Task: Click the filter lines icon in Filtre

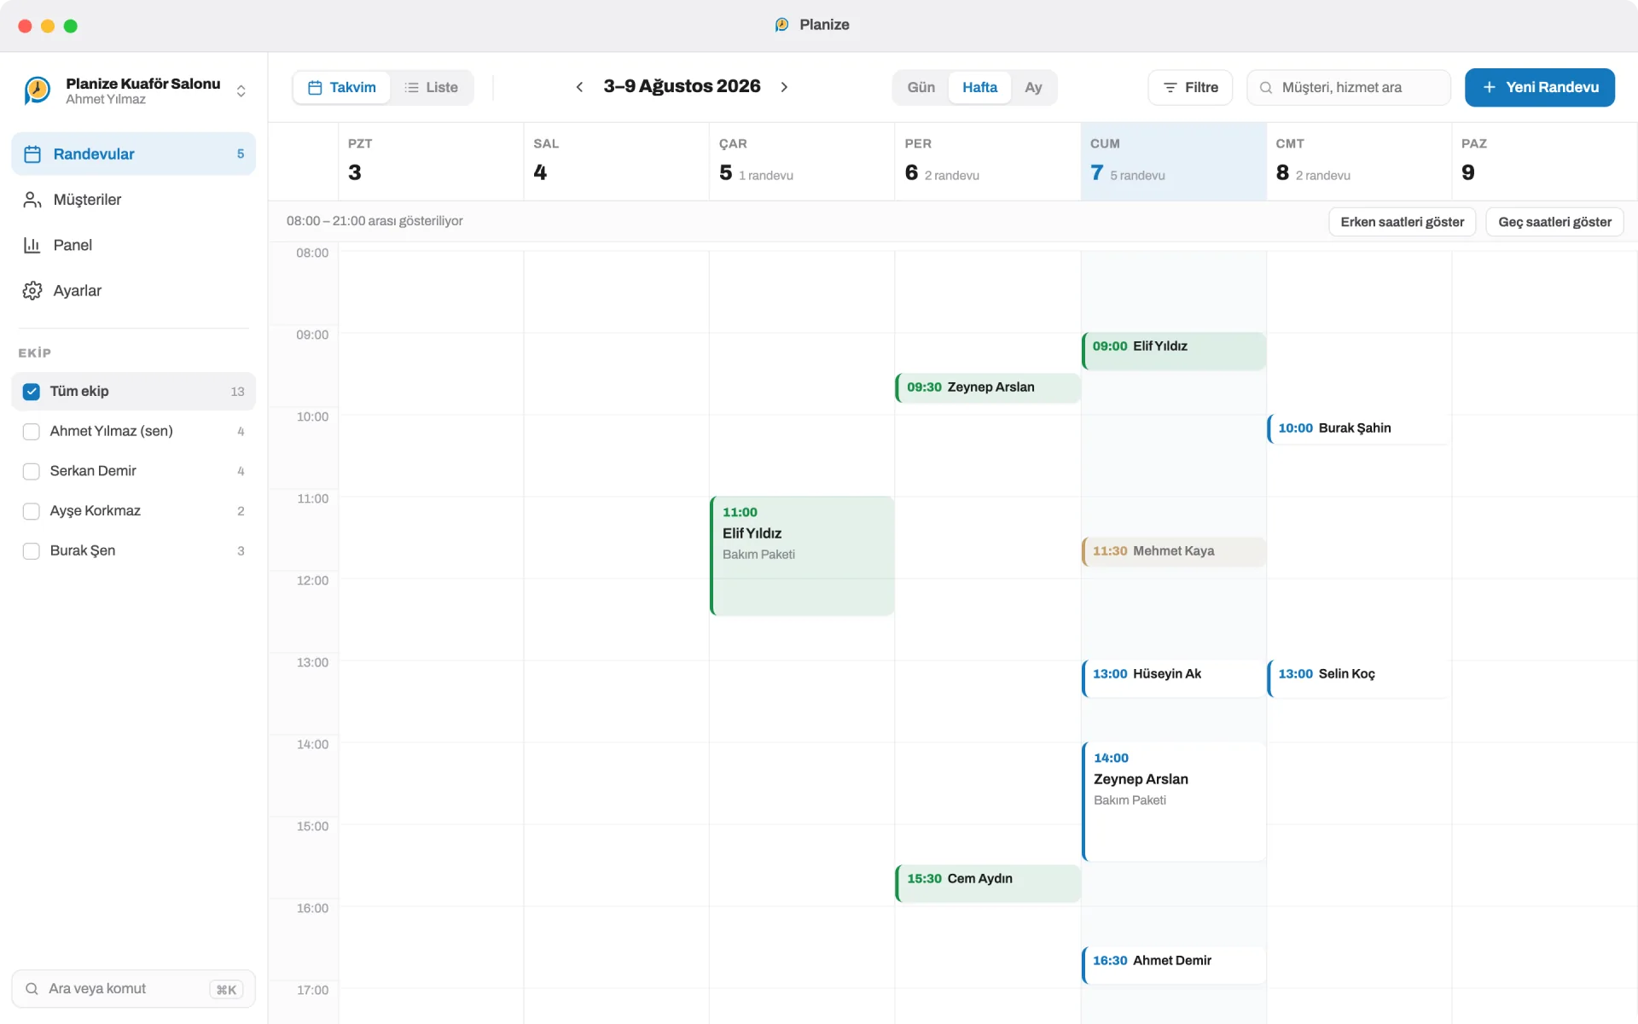Action: pos(1170,88)
